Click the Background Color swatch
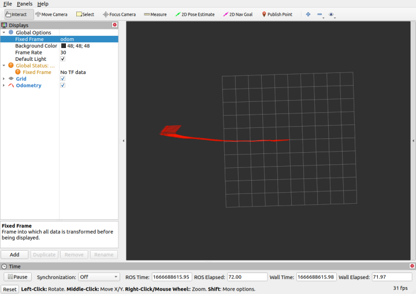The height and width of the screenshot is (294, 416). [64, 46]
